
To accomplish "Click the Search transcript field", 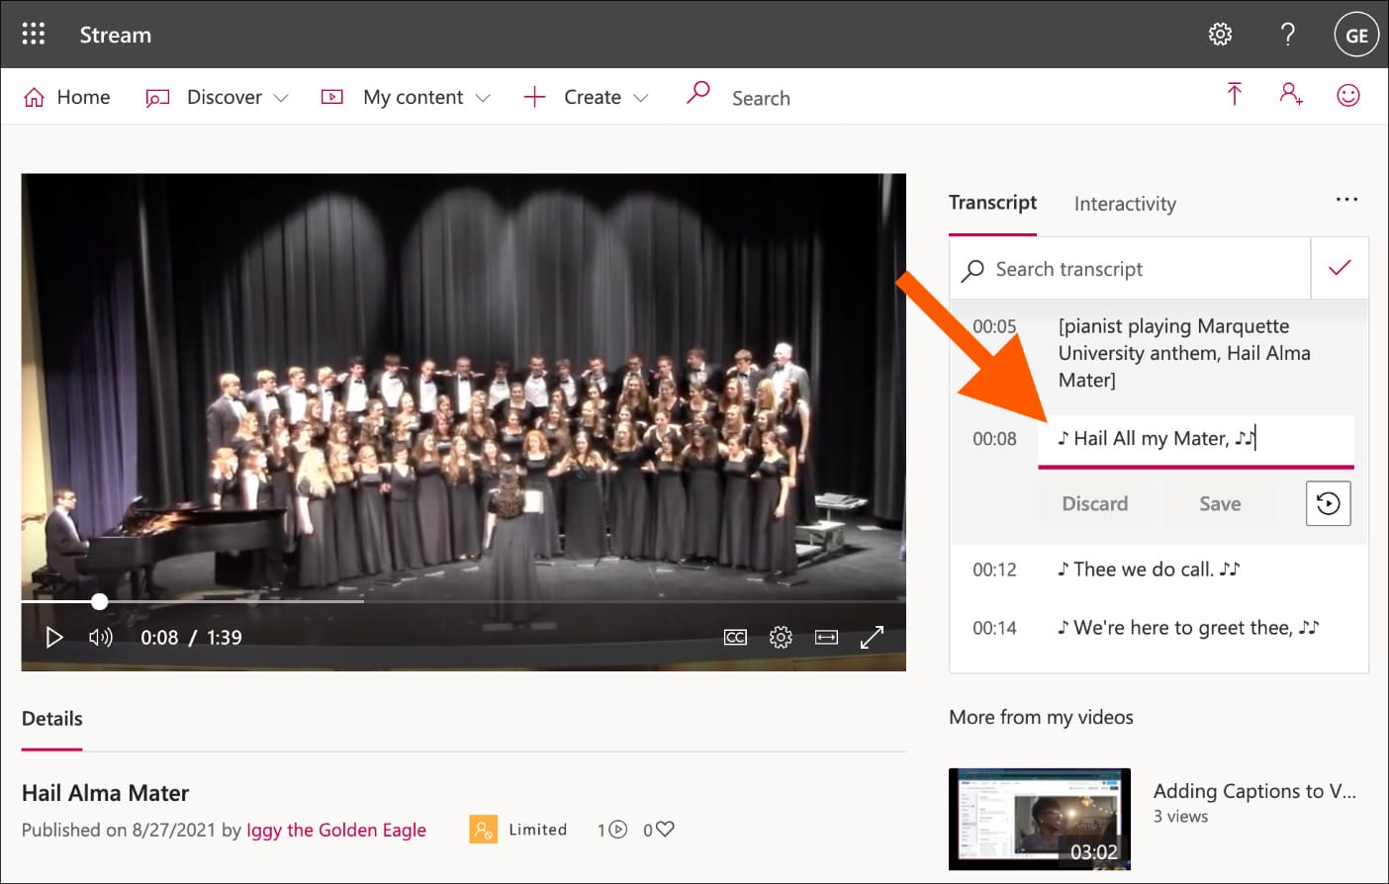I will click(1138, 269).
